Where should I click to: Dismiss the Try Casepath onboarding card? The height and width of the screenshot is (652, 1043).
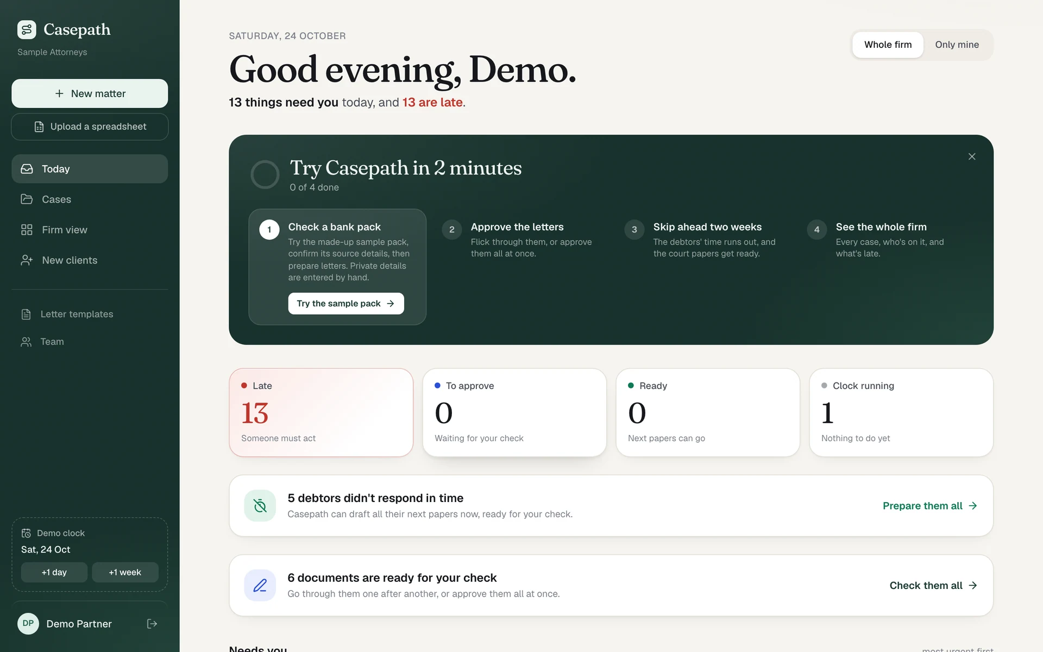(x=972, y=156)
